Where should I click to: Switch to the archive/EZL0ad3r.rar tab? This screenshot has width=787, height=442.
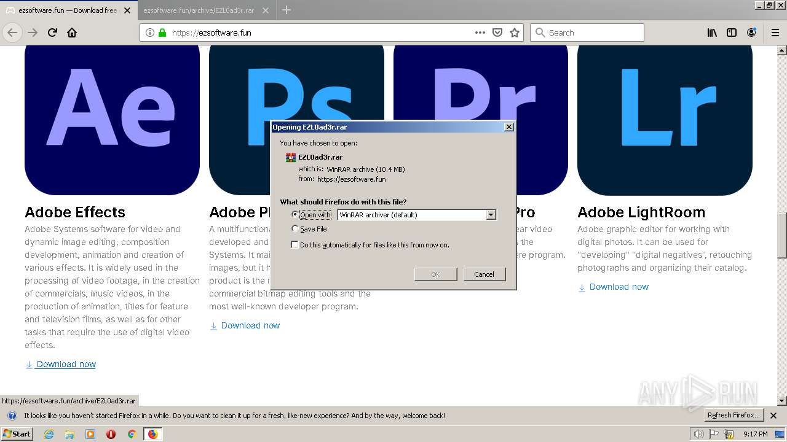(x=199, y=10)
